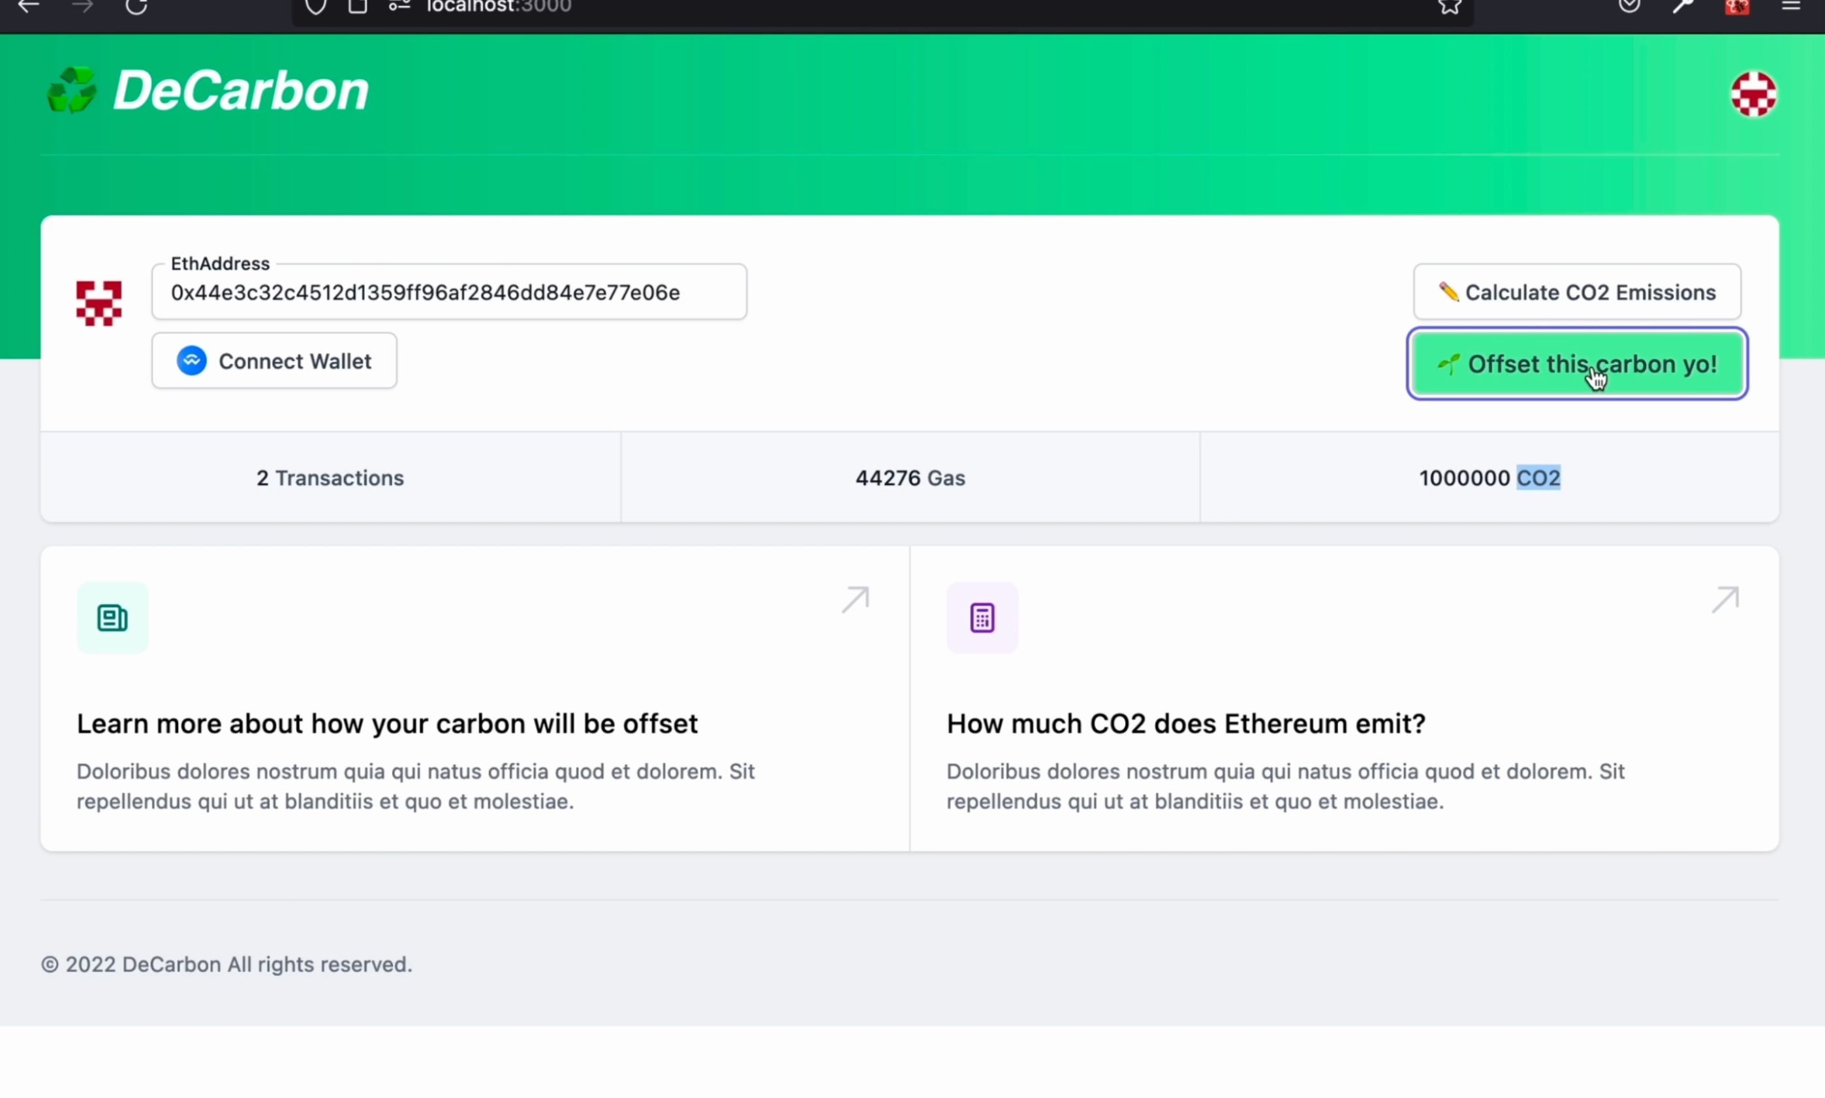Click Offset this carbon yo! green button
This screenshot has height=1098, width=1825.
coord(1576,362)
